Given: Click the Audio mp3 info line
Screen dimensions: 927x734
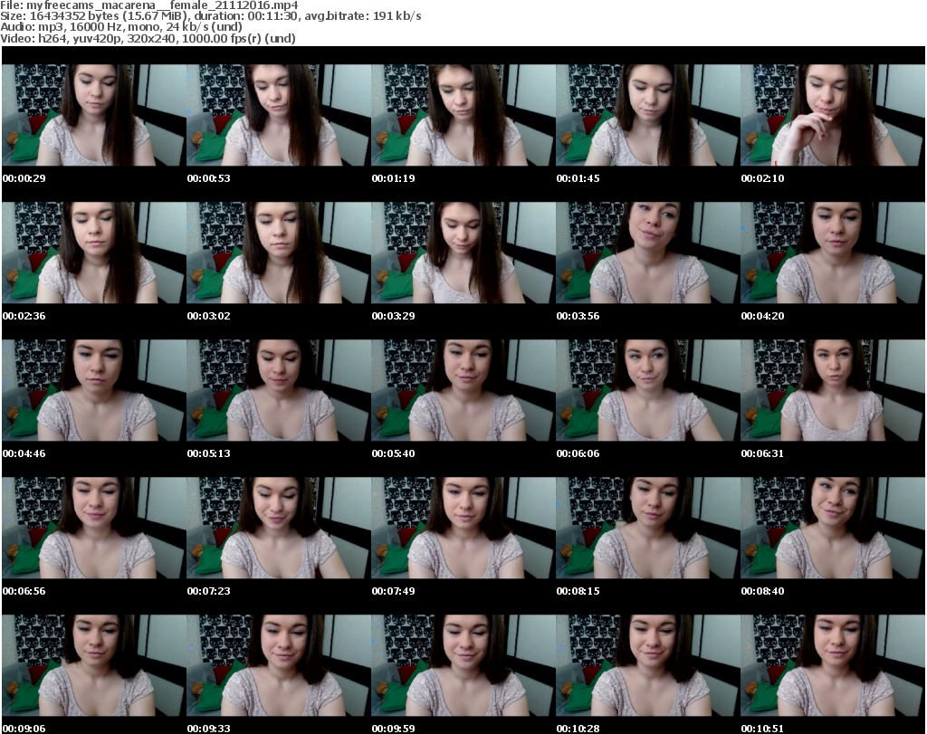Looking at the screenshot, I should 121,27.
